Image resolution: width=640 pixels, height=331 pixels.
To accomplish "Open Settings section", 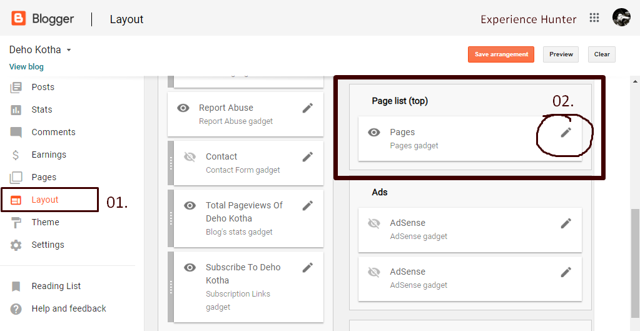I will (x=48, y=245).
